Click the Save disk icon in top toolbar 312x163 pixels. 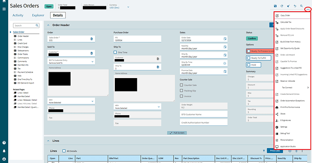(x=275, y=6)
